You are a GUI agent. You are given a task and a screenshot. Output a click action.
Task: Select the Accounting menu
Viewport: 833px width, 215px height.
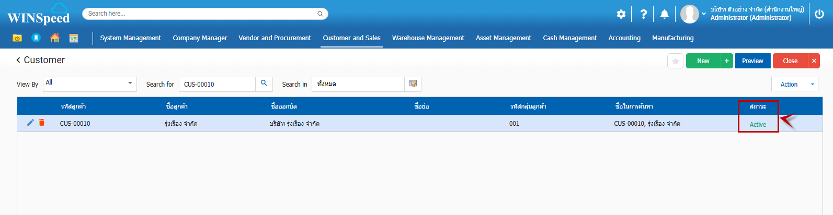coord(624,38)
